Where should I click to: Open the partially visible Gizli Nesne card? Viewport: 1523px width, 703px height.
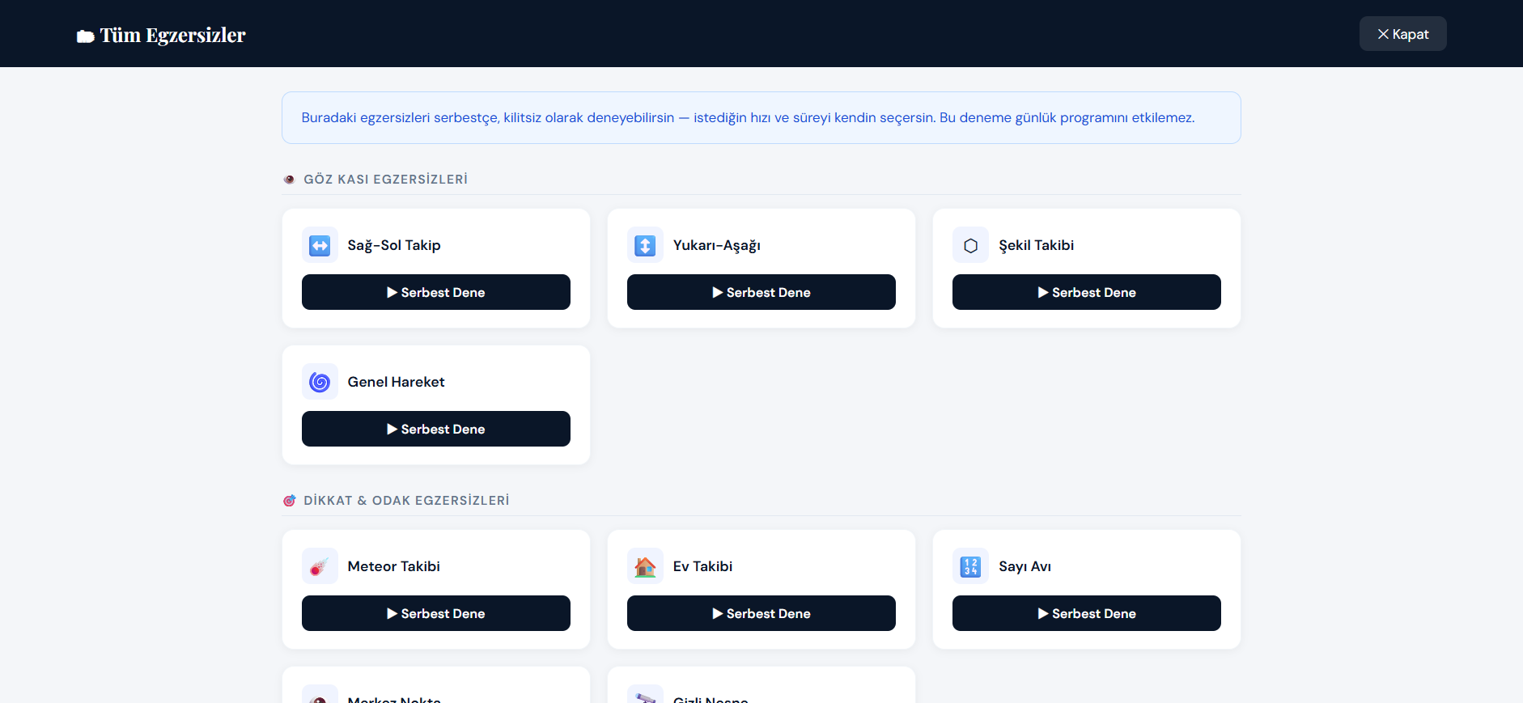click(761, 685)
